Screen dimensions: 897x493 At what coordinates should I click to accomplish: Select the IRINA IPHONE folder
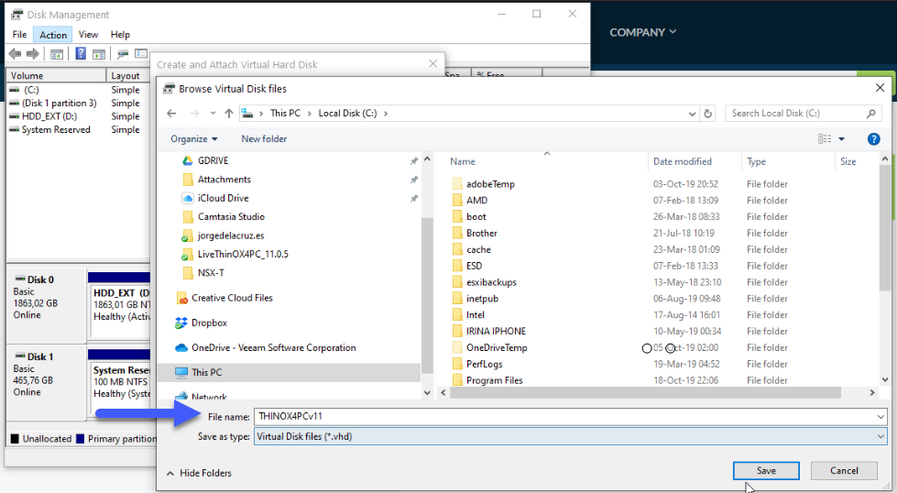pos(496,331)
